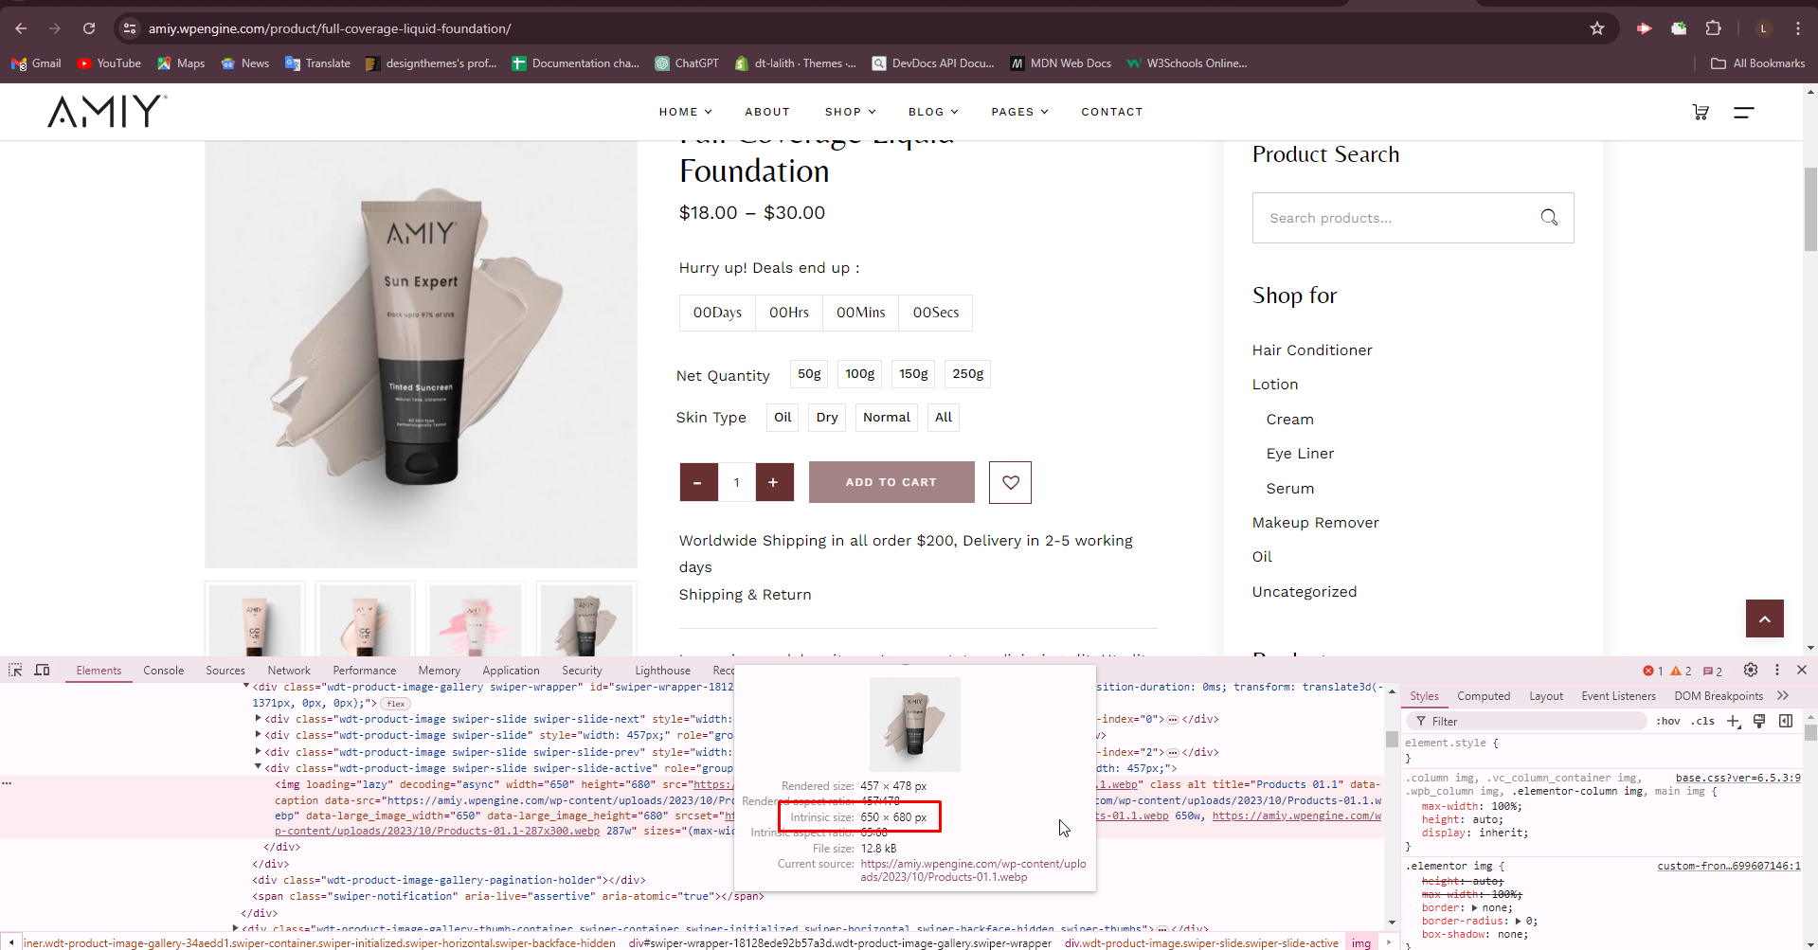
Task: Open PAGES navigation dropdown
Action: pyautogui.click(x=1019, y=112)
